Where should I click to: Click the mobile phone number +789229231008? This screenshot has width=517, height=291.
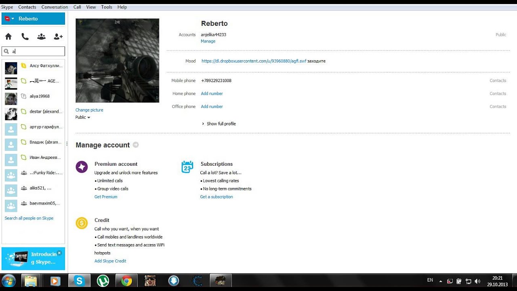[x=216, y=80]
